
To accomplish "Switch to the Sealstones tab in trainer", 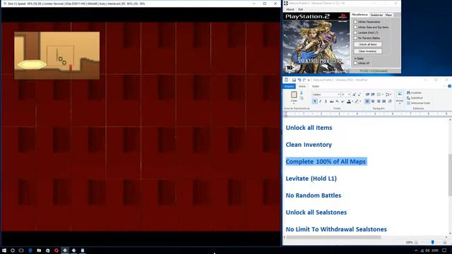I will click(x=376, y=15).
